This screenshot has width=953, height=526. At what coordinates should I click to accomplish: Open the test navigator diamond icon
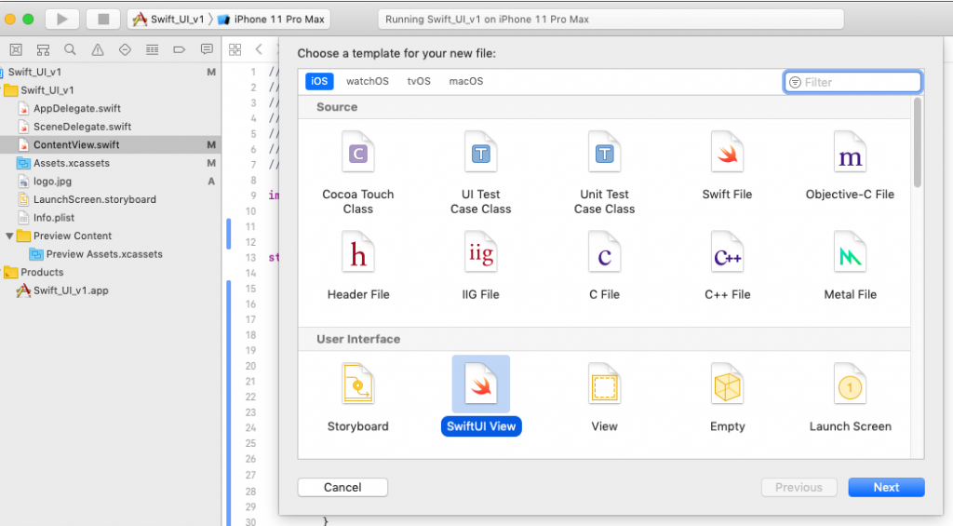coord(125,50)
